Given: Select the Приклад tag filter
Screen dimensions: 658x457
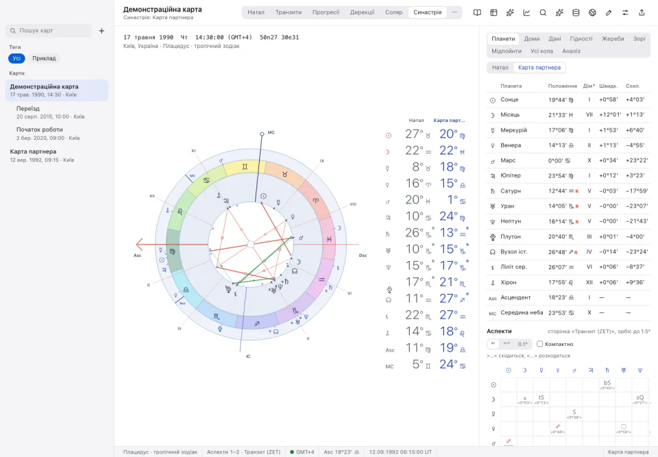Looking at the screenshot, I should click(x=44, y=58).
